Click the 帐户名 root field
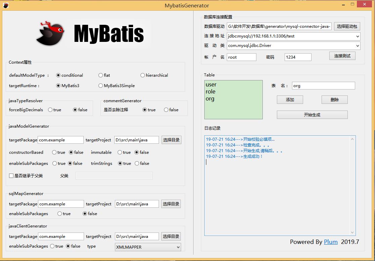Viewport: 375px width, 261px height. coord(242,57)
